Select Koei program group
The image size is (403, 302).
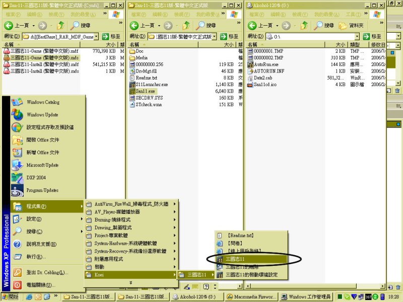coord(131,275)
